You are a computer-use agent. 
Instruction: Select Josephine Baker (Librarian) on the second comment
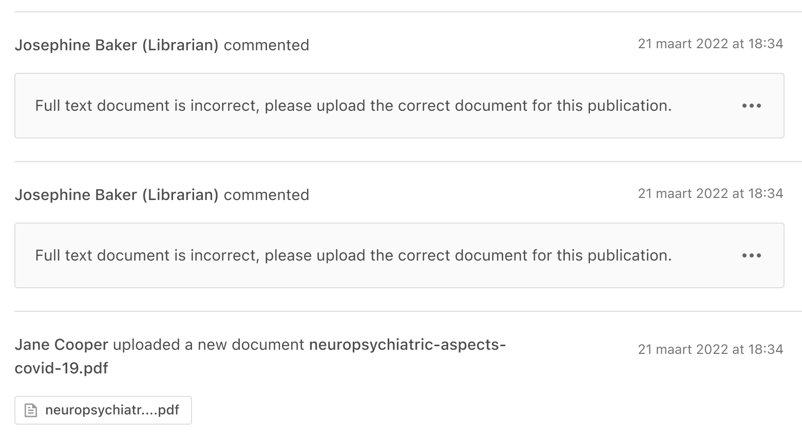point(117,195)
